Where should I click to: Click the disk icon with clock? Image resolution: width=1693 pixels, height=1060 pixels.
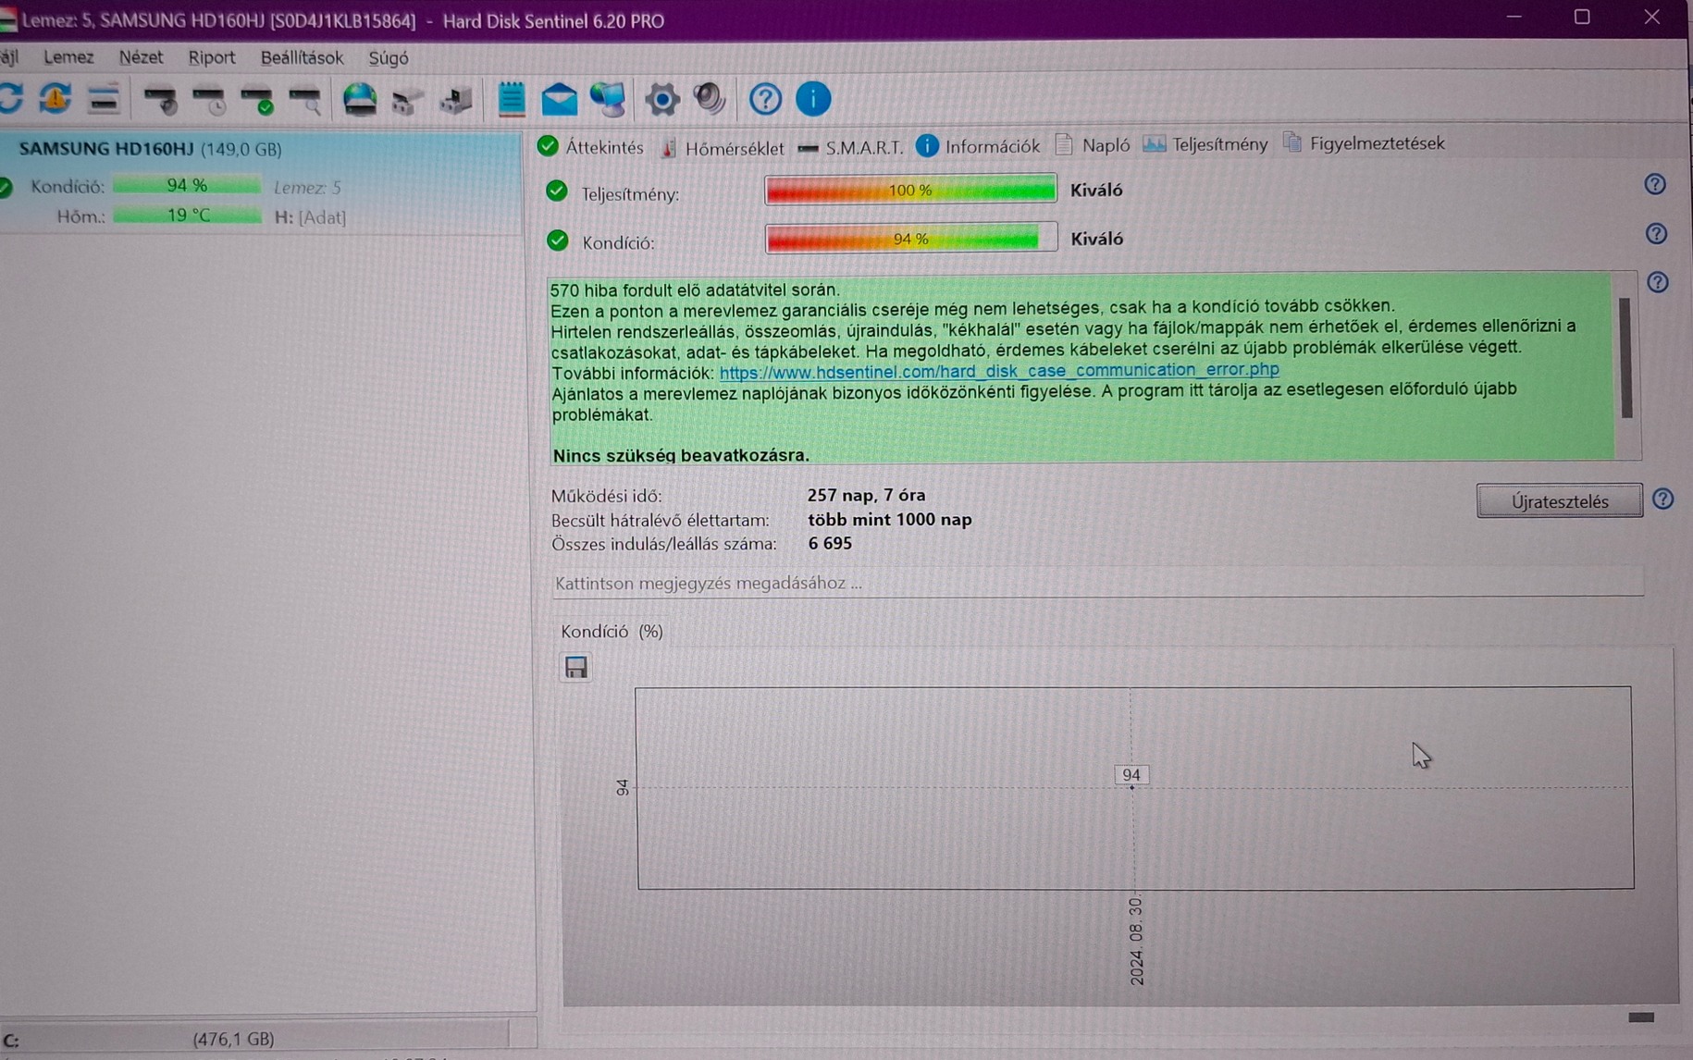209,100
